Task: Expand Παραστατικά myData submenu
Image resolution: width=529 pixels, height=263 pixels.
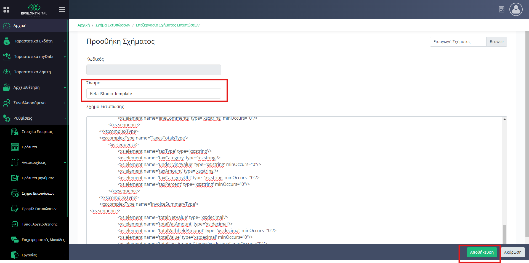Action: click(65, 57)
